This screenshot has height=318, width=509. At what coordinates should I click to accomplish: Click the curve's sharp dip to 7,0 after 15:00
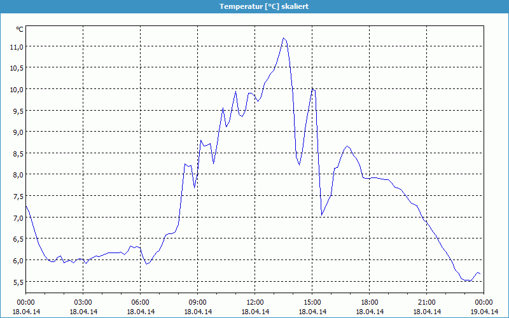click(322, 215)
